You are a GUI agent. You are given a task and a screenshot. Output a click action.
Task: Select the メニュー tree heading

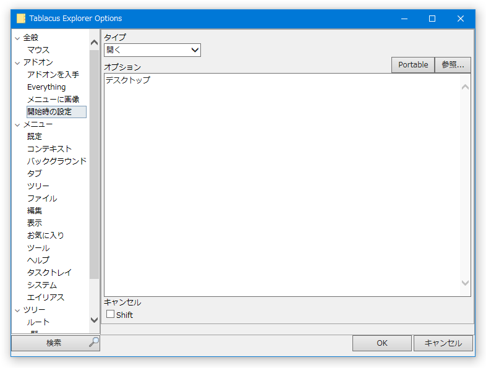point(38,124)
